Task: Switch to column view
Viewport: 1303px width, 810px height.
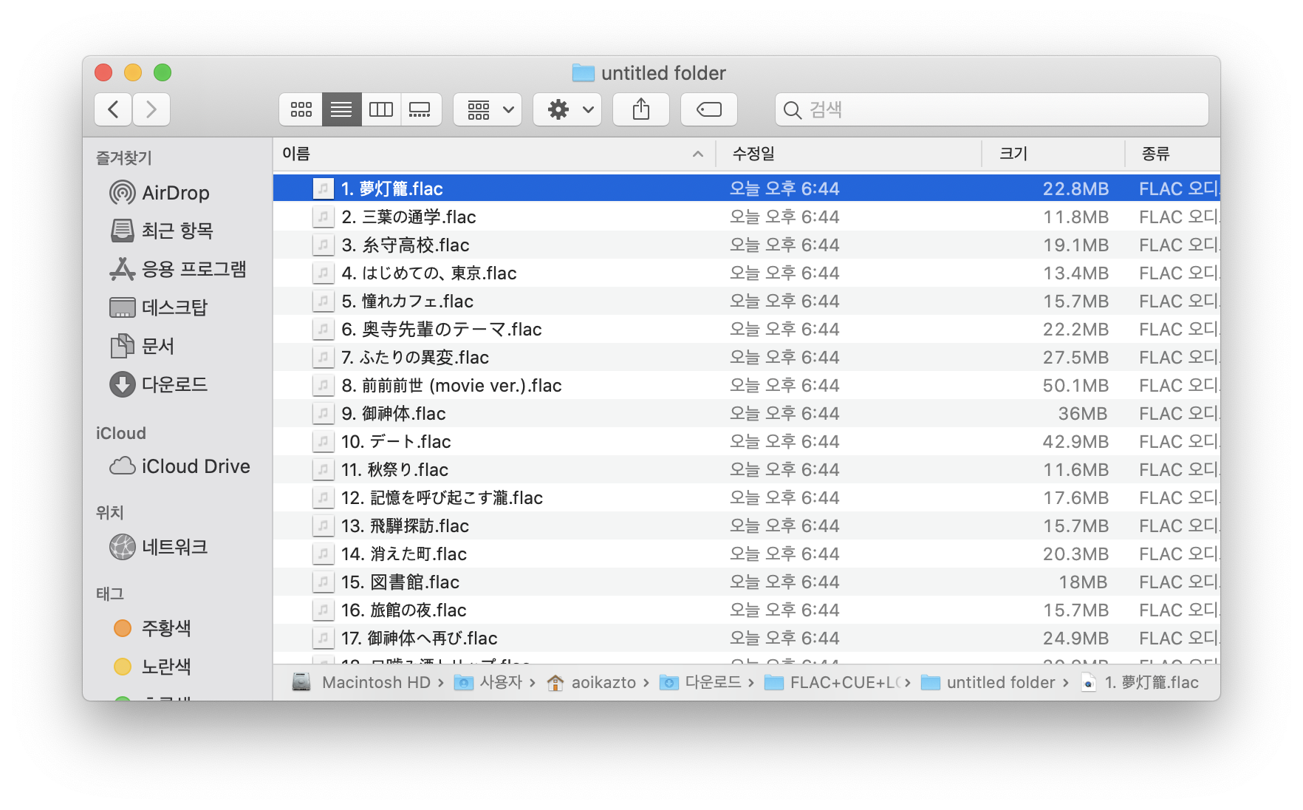Action: (381, 109)
